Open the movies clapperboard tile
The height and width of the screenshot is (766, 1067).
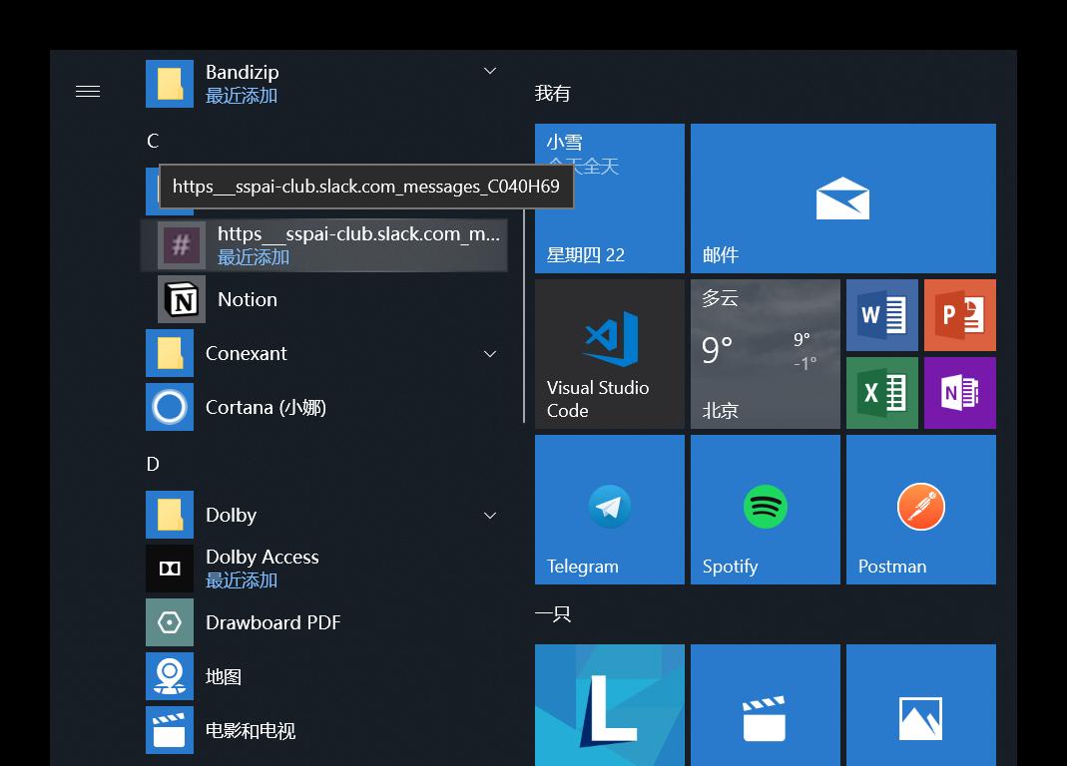[x=766, y=705]
